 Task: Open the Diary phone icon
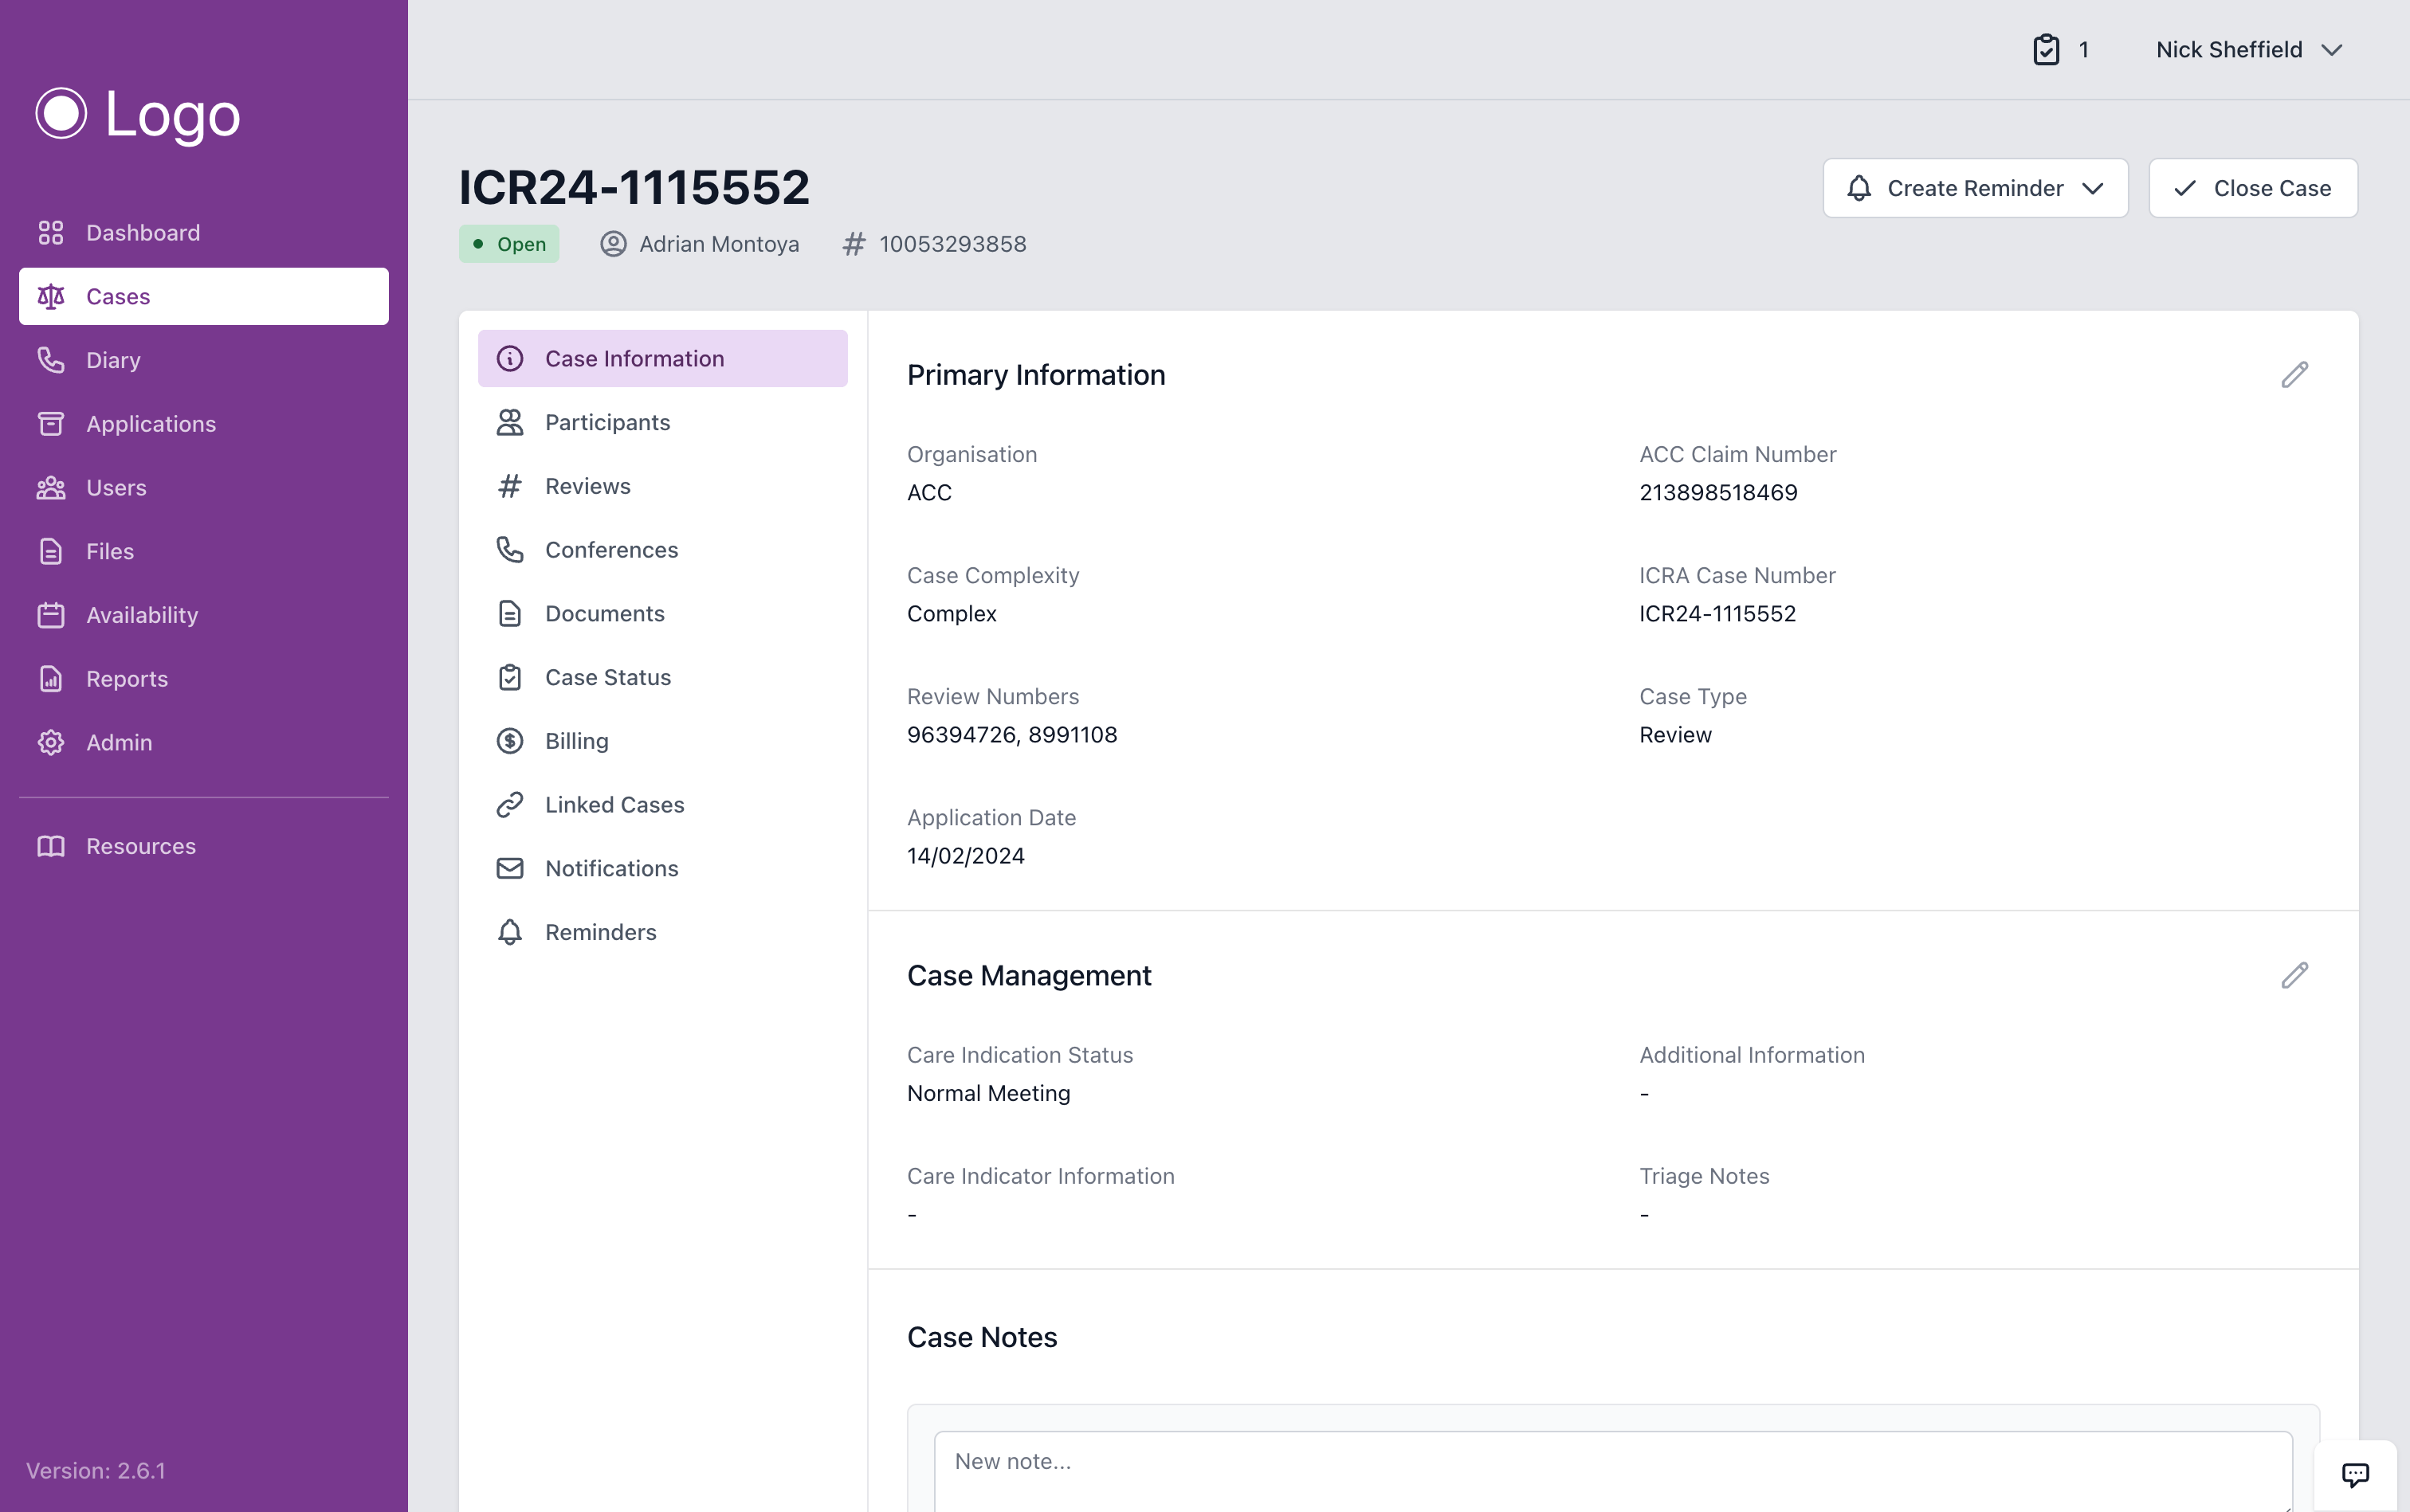pos(51,359)
